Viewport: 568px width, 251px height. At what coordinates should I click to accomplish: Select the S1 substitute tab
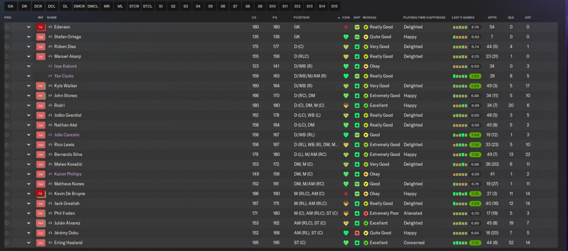pos(161,6)
